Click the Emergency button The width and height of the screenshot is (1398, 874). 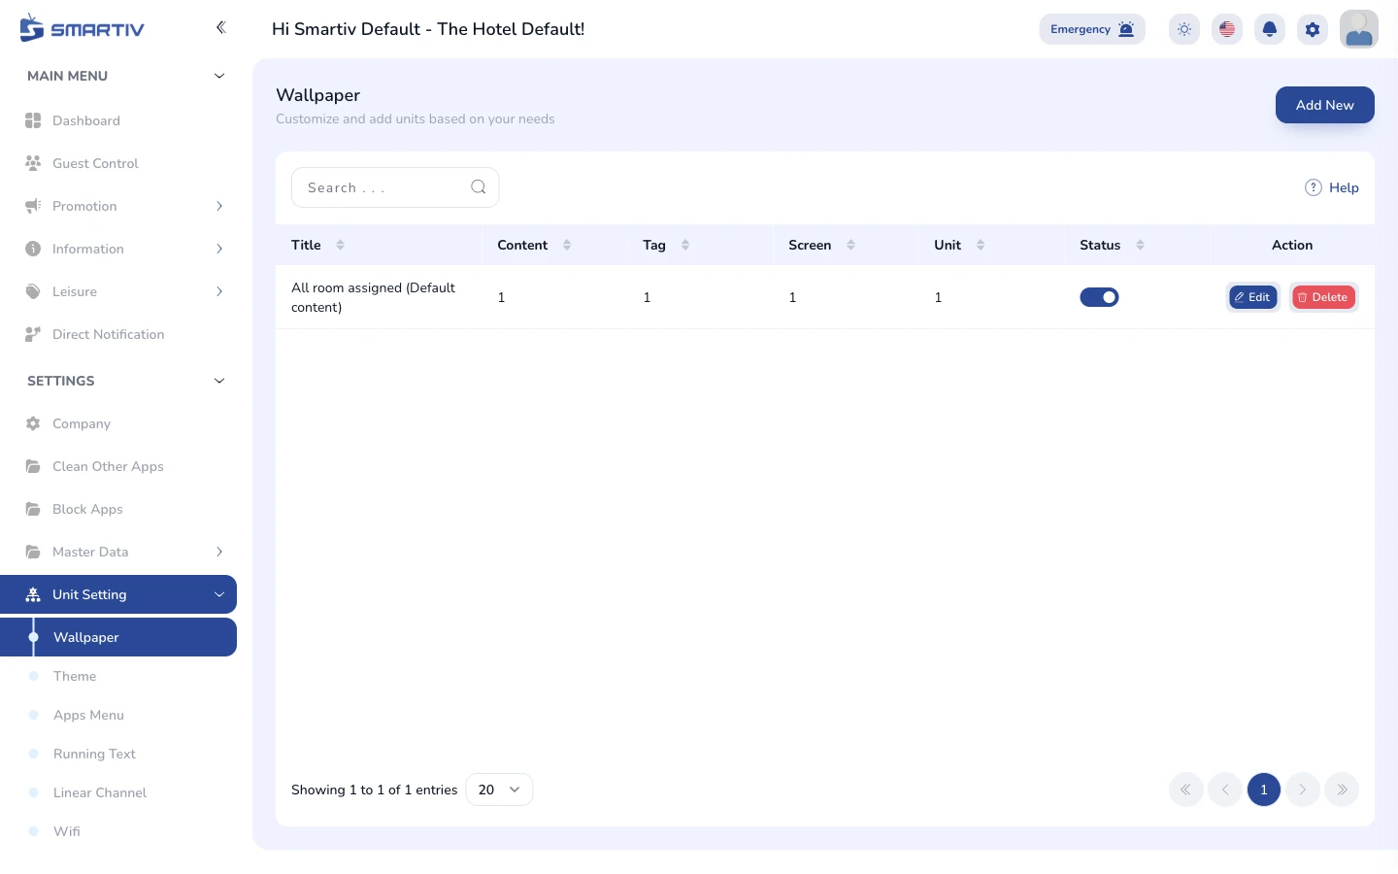coord(1092,29)
